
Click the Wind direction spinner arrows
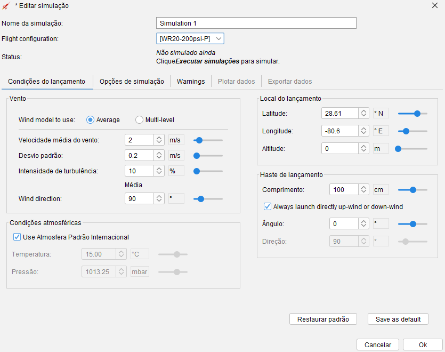(x=159, y=198)
